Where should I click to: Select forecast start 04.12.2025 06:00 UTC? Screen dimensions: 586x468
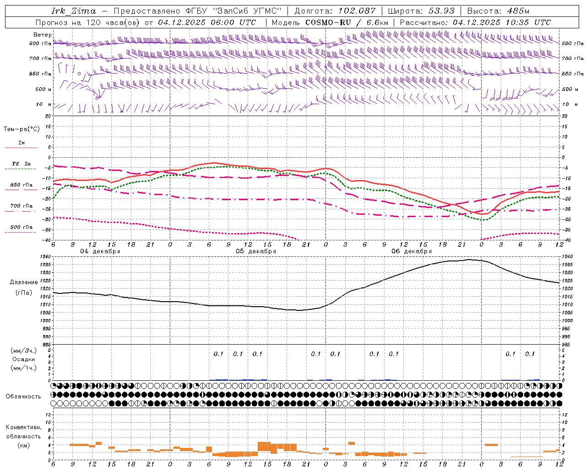pyautogui.click(x=207, y=22)
